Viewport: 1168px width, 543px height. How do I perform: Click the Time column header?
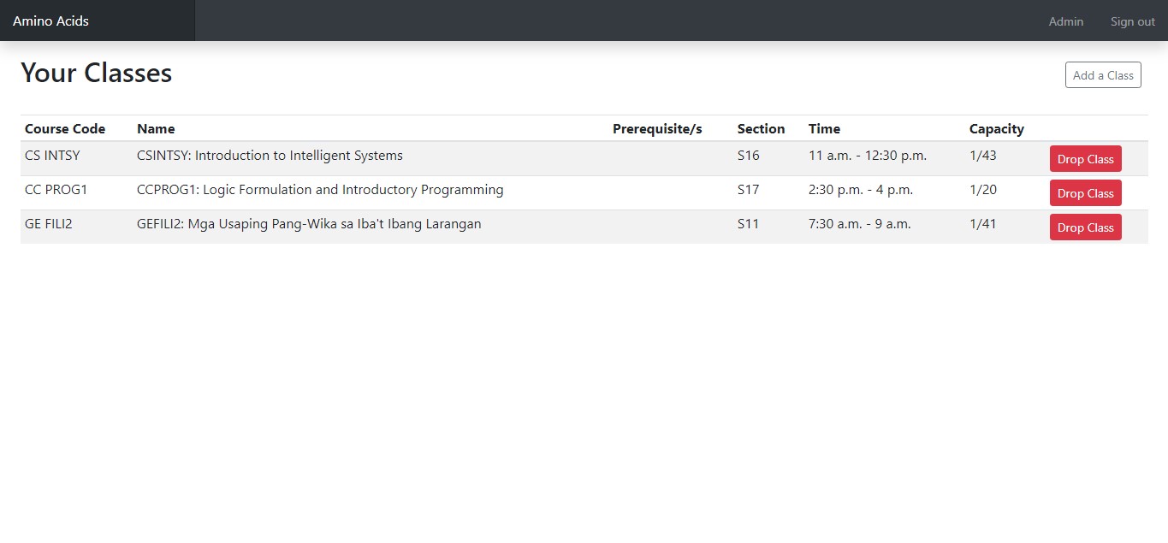[x=823, y=128]
